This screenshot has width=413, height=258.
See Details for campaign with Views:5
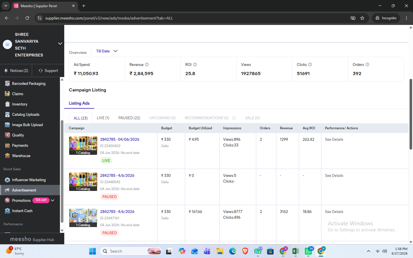click(x=334, y=175)
